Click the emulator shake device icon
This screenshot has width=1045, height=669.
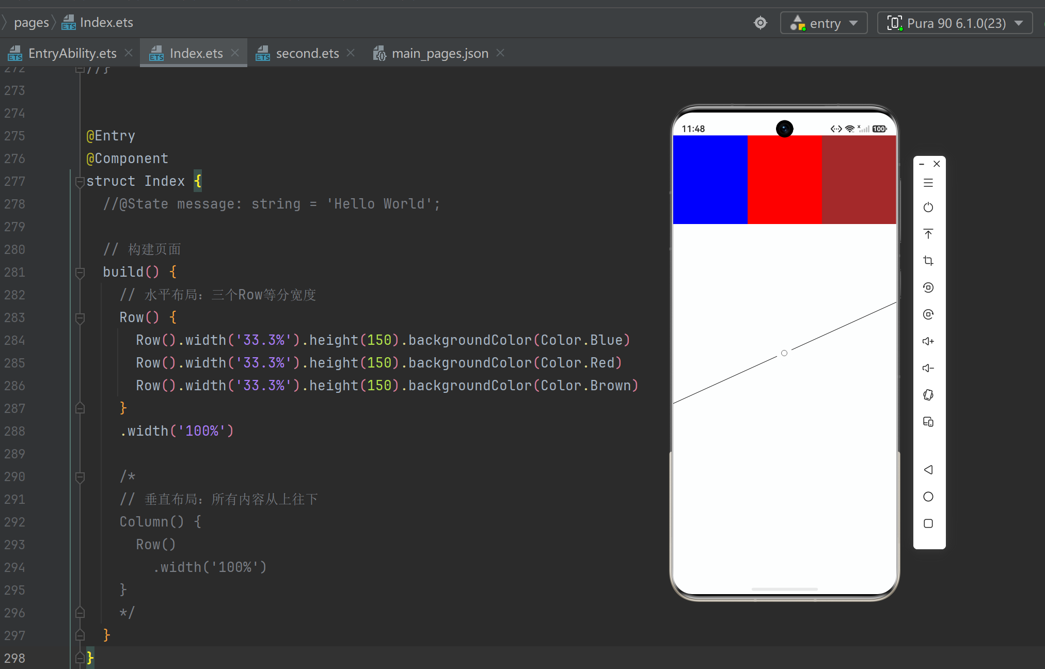(x=928, y=395)
